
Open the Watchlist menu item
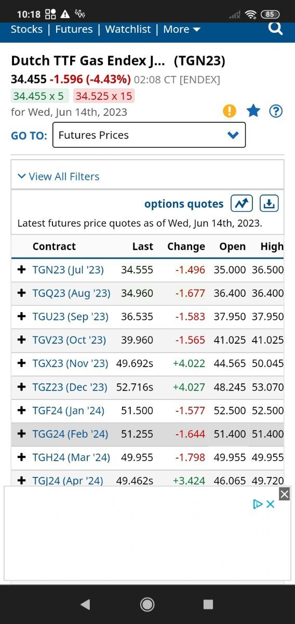tap(128, 29)
